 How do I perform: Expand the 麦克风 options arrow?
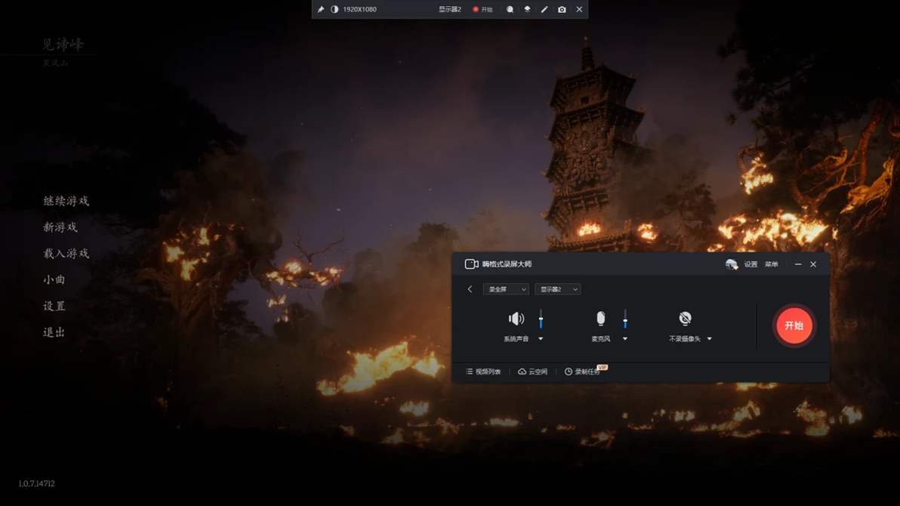point(625,339)
